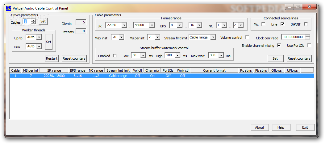The image size is (325, 144).
Task: Click the PortCls column header
Action: coord(168,70)
